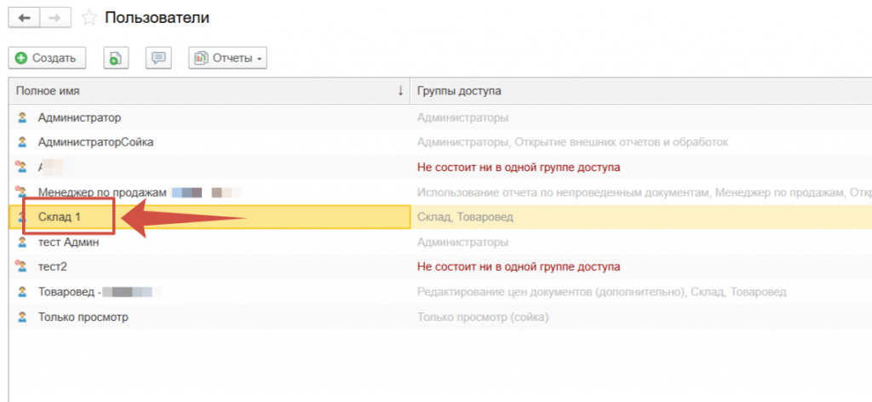Select the АдминистраторСойка user
Image resolution: width=872 pixels, height=402 pixels.
(x=95, y=142)
